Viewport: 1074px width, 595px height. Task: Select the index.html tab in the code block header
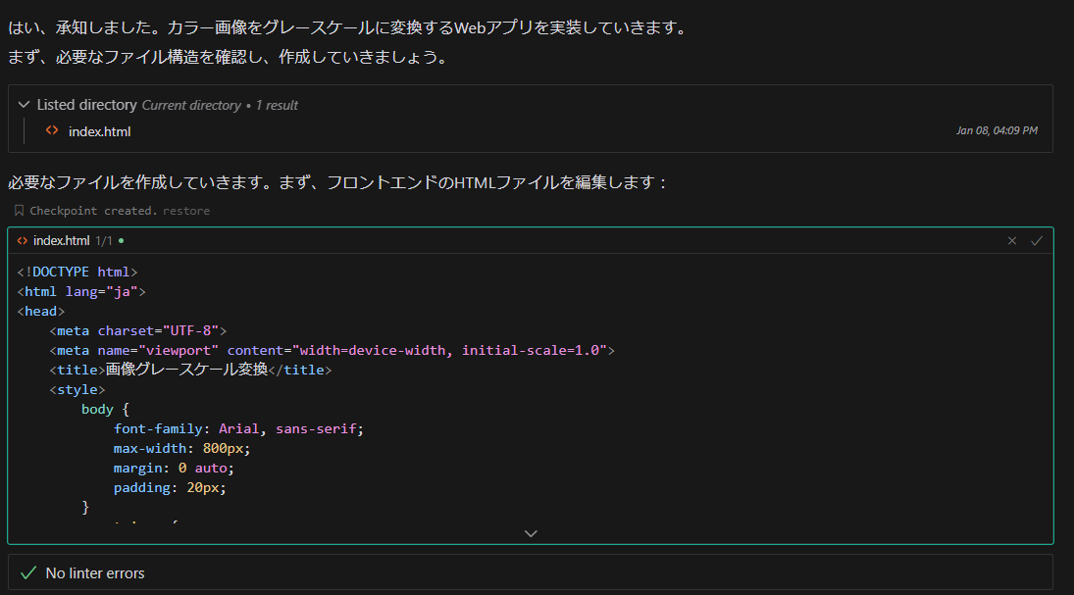click(60, 240)
